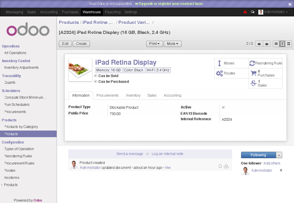
Task: Switch to the Inventory tab
Action: [133, 95]
